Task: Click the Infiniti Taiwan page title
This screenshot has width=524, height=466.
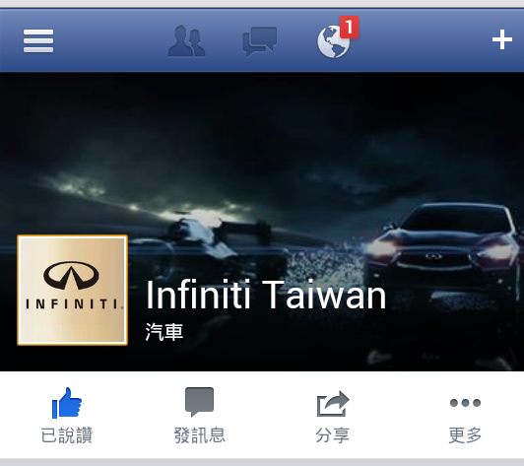Action: point(266,295)
